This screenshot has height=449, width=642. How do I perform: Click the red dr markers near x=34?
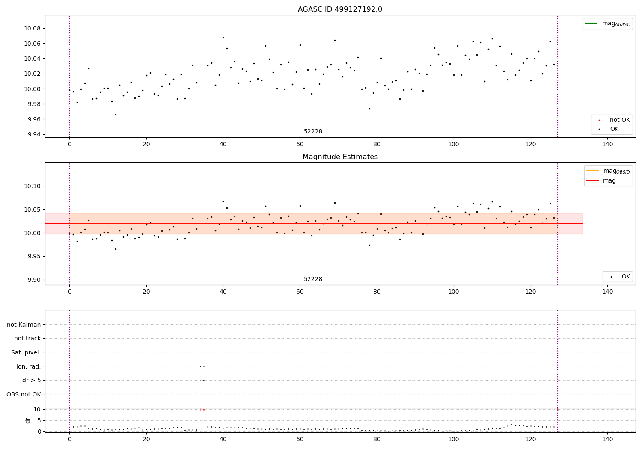(202, 410)
